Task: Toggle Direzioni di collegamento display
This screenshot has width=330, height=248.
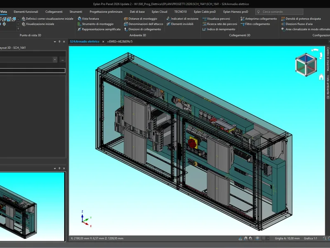Action: point(142,29)
